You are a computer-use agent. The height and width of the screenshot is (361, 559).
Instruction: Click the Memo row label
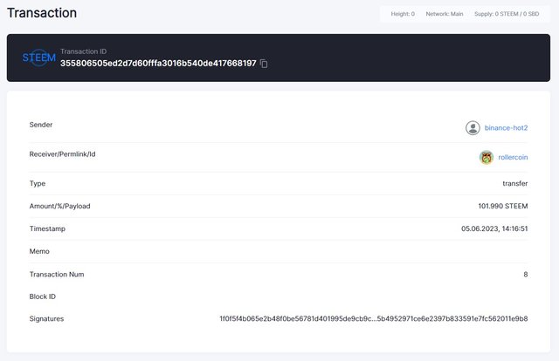39,251
